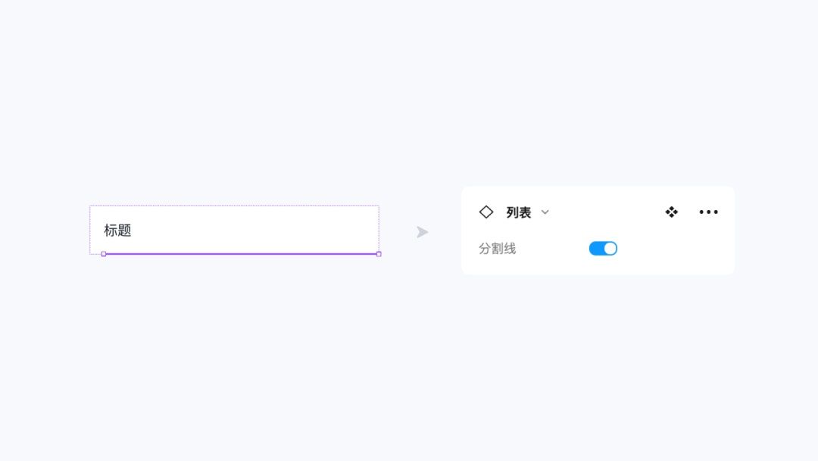Click the gray arrow between the panels

click(422, 232)
